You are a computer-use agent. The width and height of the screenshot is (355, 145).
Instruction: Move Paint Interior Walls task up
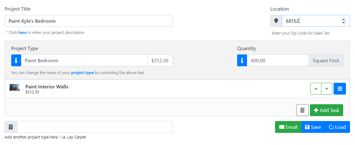pos(316,89)
